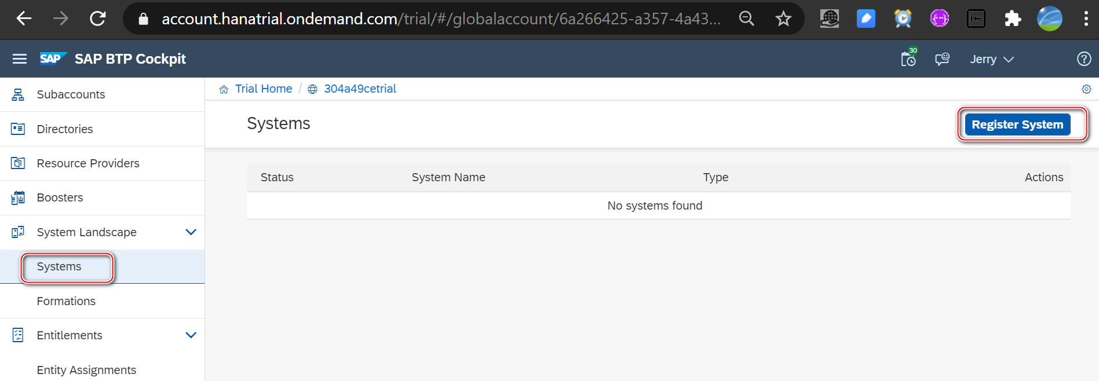Viewport: 1099px width, 381px height.
Task: Click the SAP BTP Cockpit title
Action: 130,59
